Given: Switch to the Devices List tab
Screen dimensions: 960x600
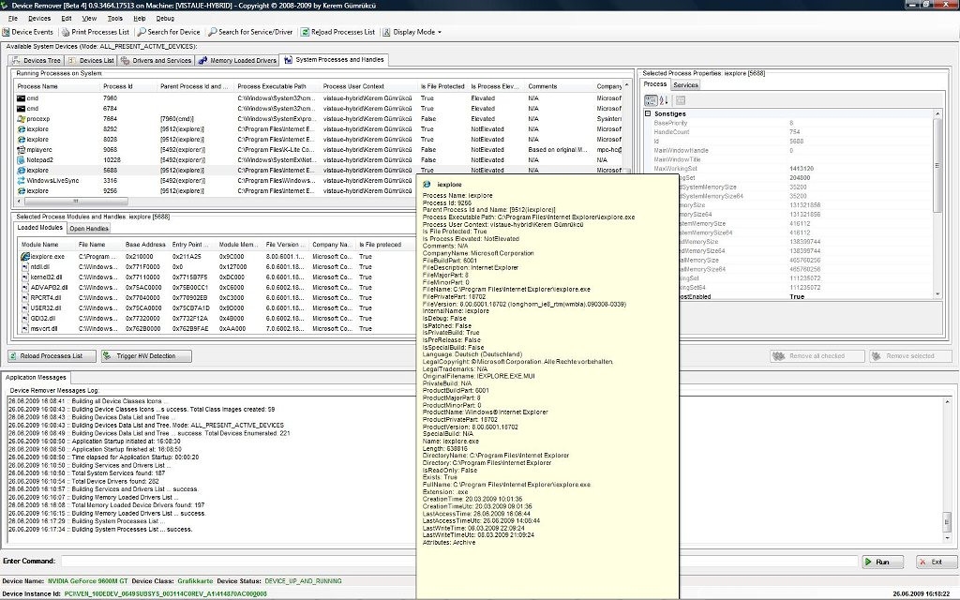Looking at the screenshot, I should coord(91,60).
